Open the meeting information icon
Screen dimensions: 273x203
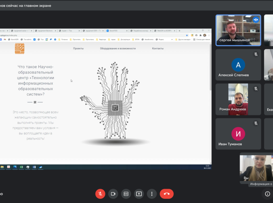click(267, 194)
